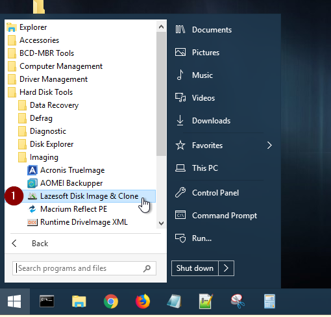Viewport: 331px width, 317px height.
Task: Open shut down options arrow
Action: [227, 268]
